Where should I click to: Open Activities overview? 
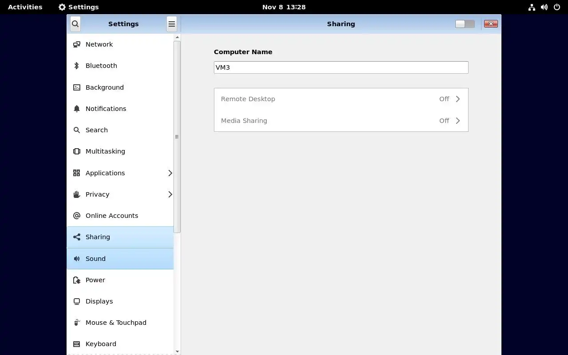pyautogui.click(x=25, y=7)
